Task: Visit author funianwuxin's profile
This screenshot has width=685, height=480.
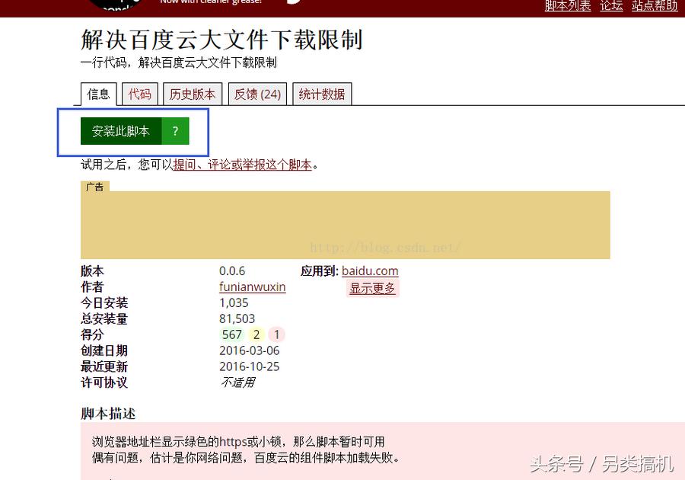Action: (x=252, y=286)
